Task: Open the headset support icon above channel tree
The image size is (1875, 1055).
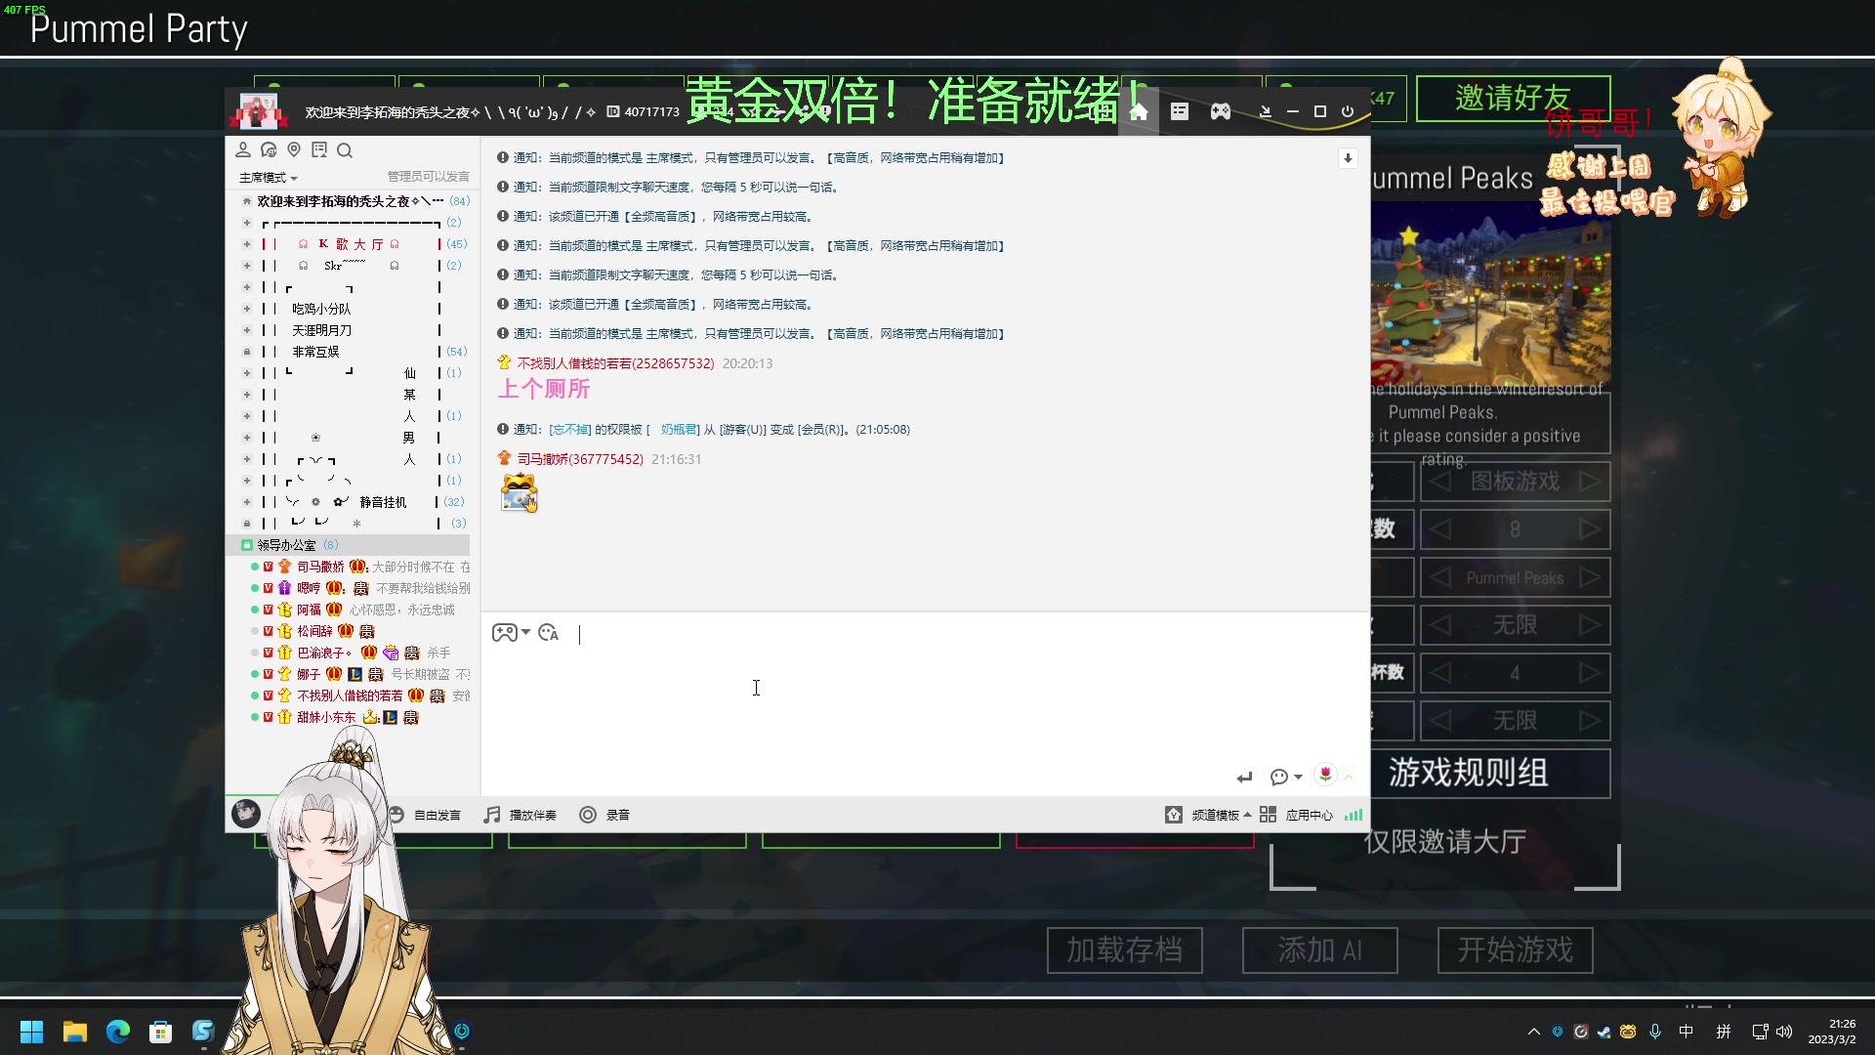Action: [269, 149]
